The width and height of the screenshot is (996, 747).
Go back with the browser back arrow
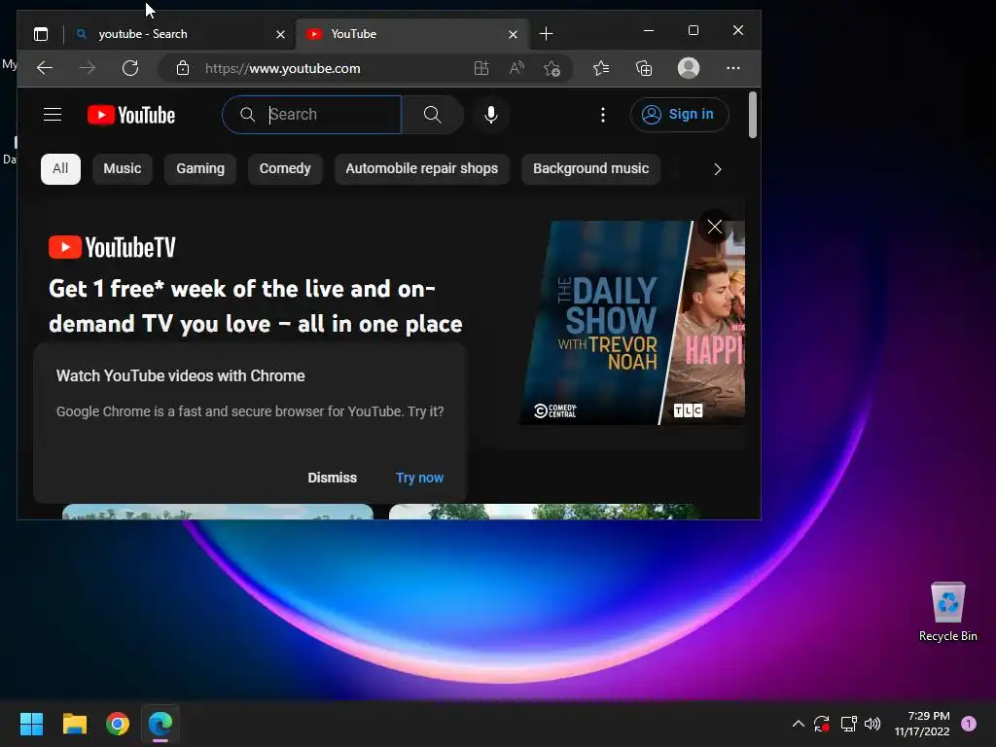45,68
